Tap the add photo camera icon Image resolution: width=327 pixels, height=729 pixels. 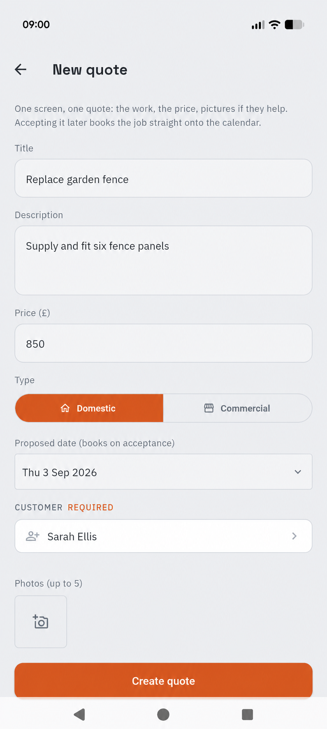(x=40, y=621)
